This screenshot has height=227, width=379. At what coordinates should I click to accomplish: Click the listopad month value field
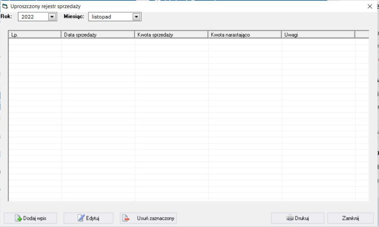(110, 17)
